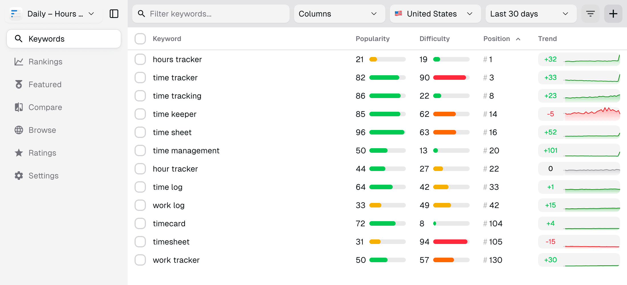
Task: Select the Featured section in sidebar
Action: tap(45, 84)
